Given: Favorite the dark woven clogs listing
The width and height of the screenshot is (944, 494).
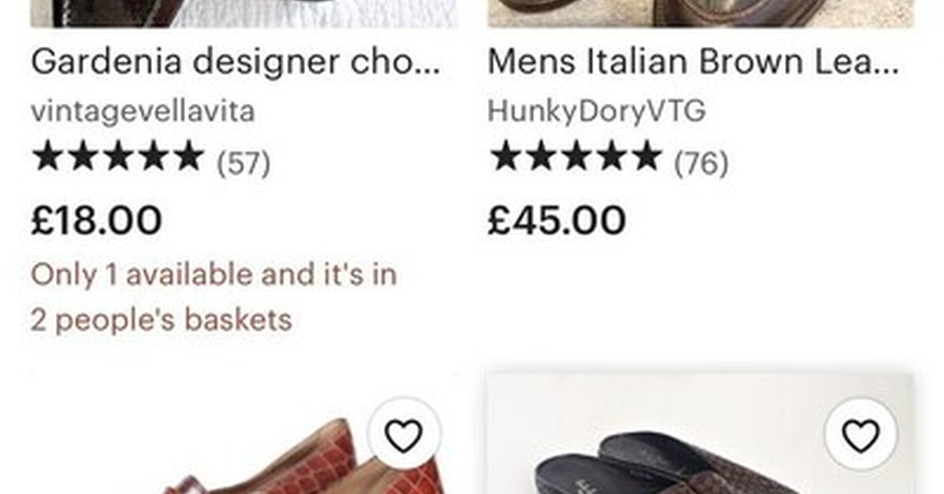Looking at the screenshot, I should [x=860, y=435].
